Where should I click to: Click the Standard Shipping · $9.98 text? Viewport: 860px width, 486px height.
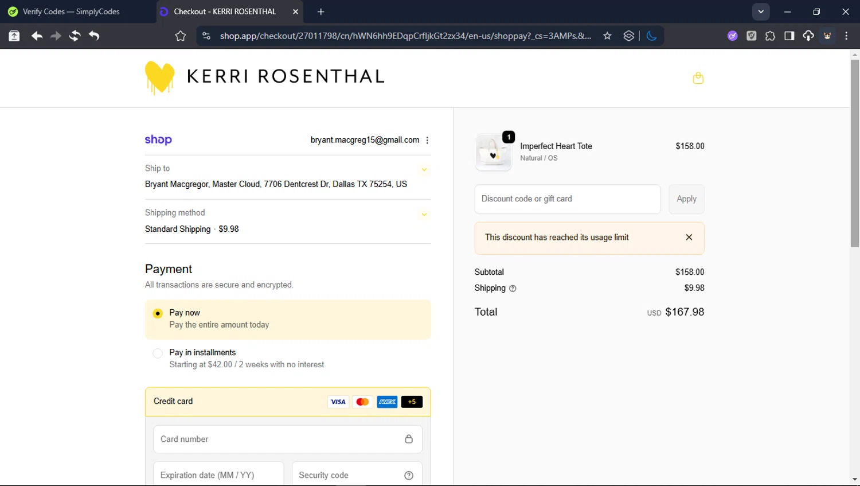click(192, 229)
